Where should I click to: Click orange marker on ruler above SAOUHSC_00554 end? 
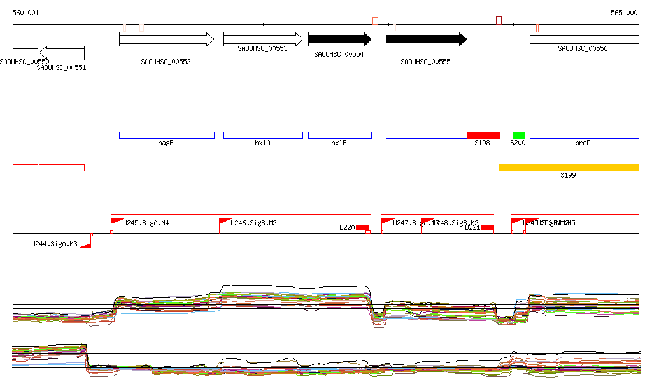tap(376, 21)
